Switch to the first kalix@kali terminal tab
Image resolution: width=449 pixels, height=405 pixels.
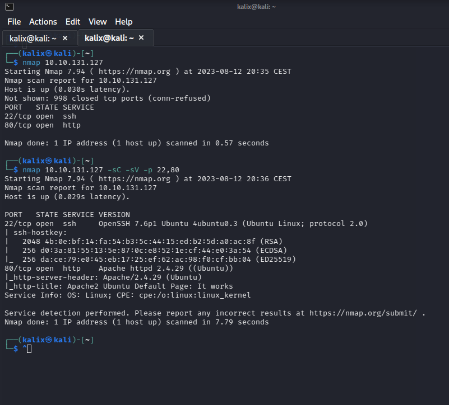click(x=33, y=38)
